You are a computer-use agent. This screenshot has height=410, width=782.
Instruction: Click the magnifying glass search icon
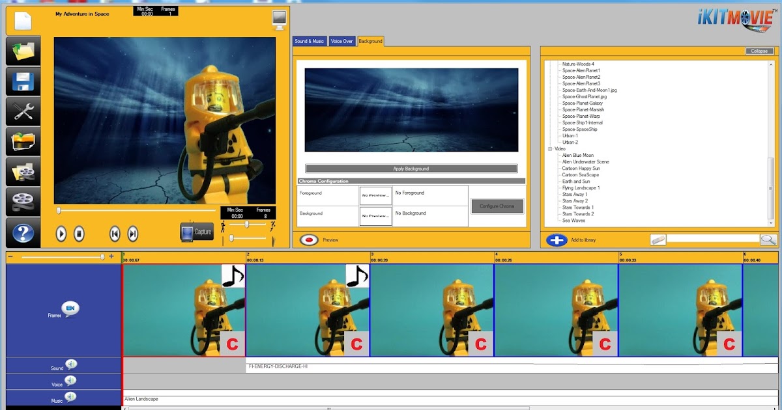pos(769,239)
